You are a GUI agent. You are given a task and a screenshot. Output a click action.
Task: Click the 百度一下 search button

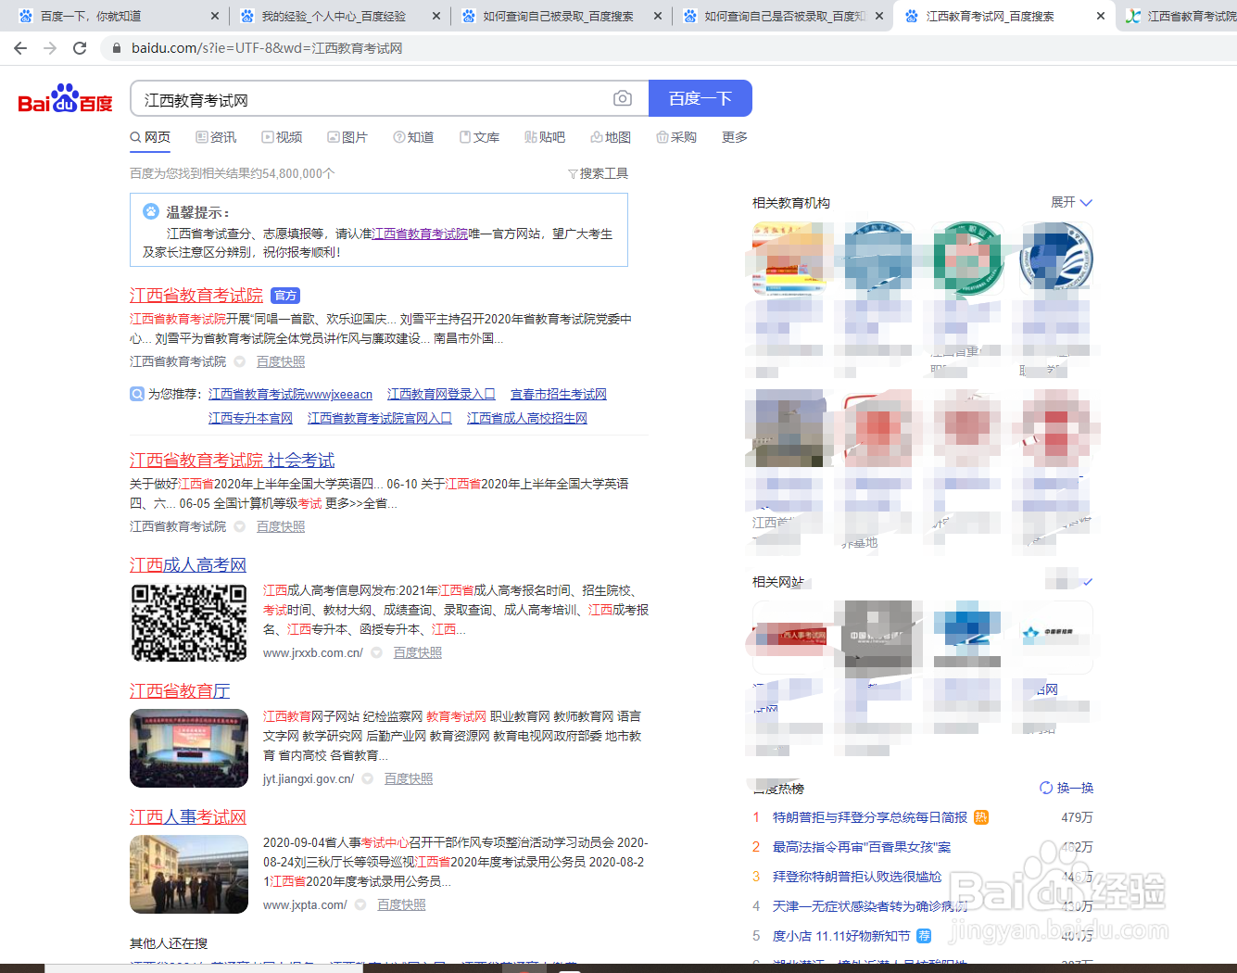click(x=701, y=98)
